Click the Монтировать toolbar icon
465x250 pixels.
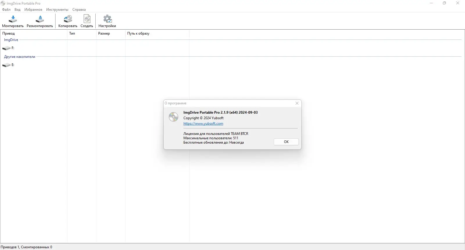[13, 19]
